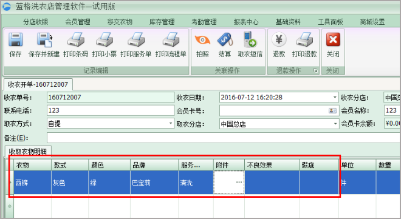Click the 瑕疵 column header
This screenshot has width=401, height=219.
coord(319,165)
